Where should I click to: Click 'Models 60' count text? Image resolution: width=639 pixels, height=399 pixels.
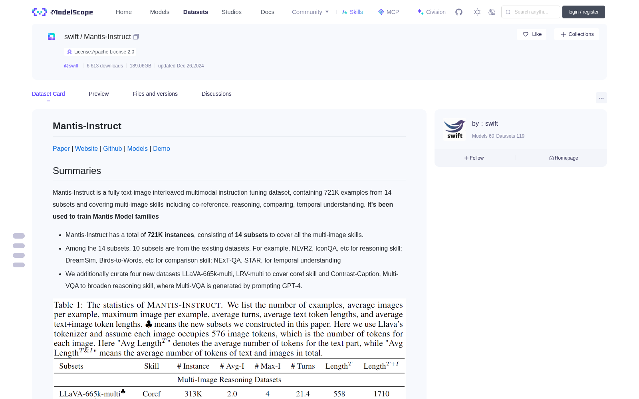(483, 136)
